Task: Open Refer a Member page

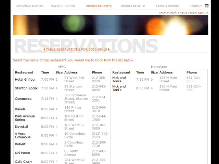Action: click(167, 6)
